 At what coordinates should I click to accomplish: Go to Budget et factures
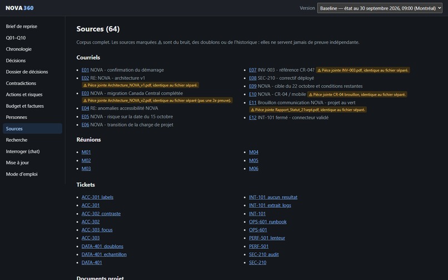click(x=33, y=106)
